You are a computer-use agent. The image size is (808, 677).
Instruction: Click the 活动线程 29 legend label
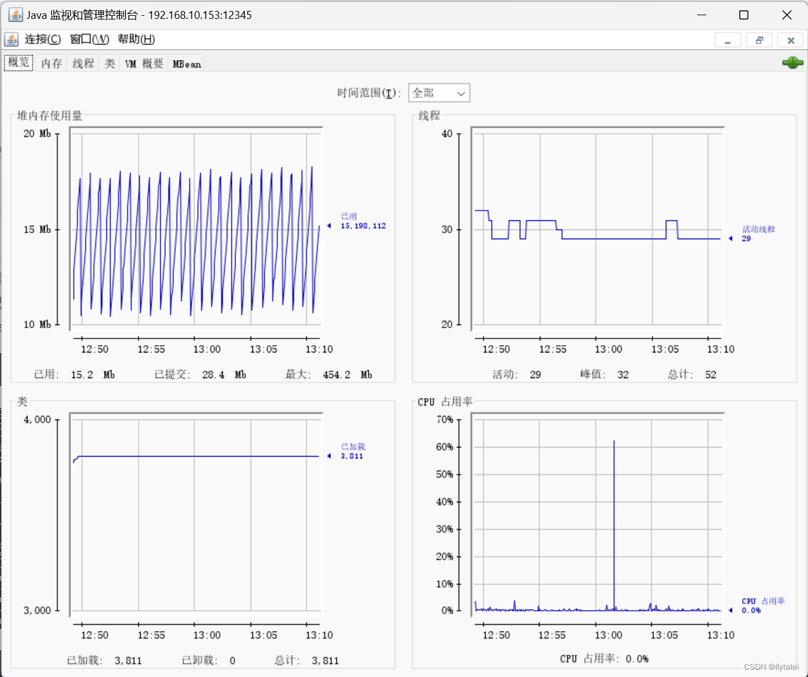[x=758, y=234]
